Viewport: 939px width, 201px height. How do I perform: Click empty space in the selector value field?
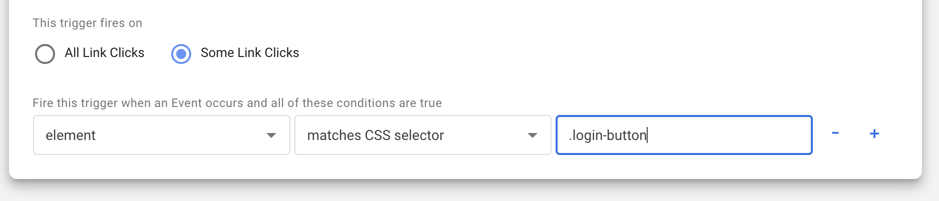[x=731, y=135]
